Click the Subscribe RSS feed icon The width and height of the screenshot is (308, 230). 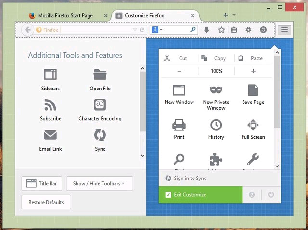pyautogui.click(x=51, y=105)
